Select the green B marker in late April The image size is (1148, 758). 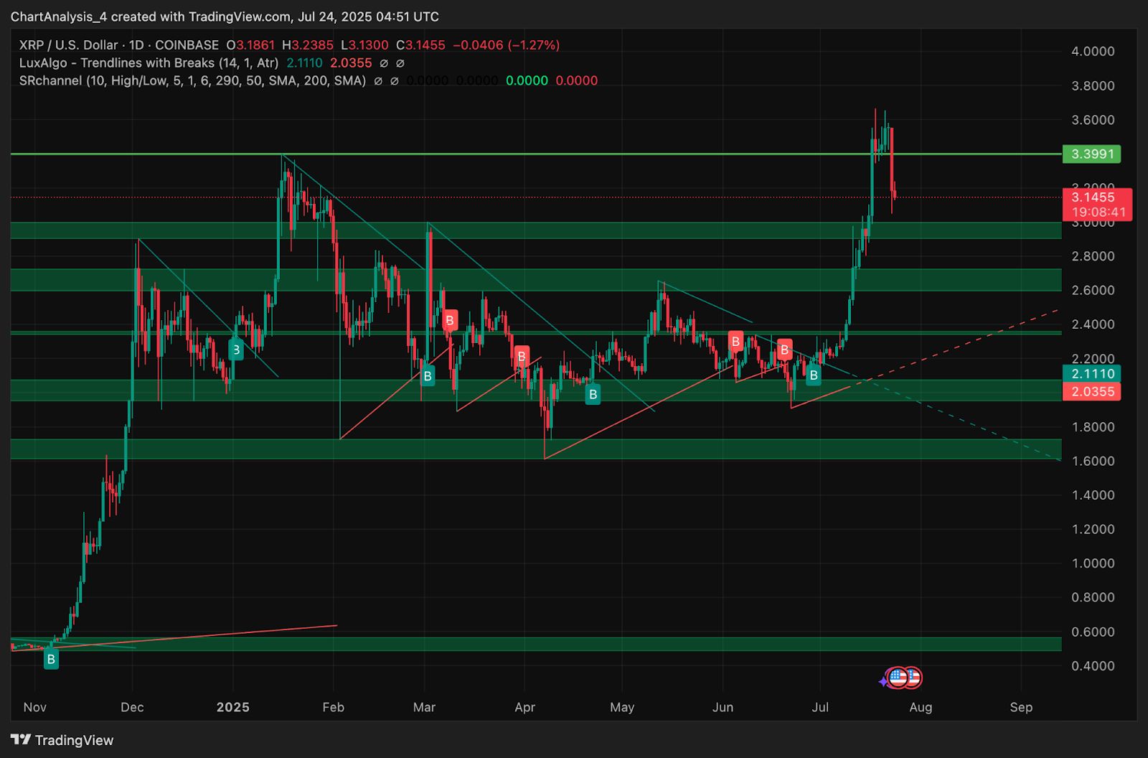(593, 394)
